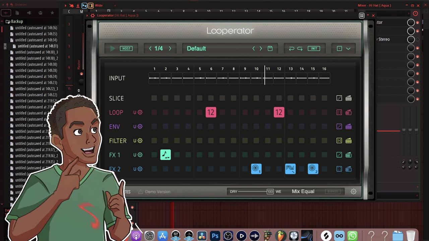Open the ENV row gear settings
This screenshot has width=429, height=241.
pyautogui.click(x=140, y=127)
